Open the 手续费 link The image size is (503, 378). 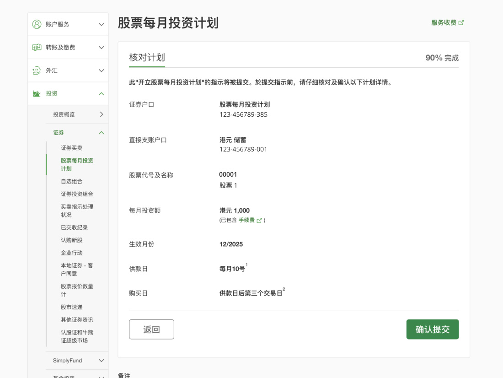[246, 221]
